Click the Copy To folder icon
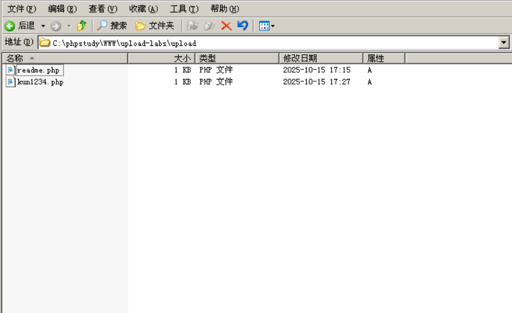The image size is (512, 313). pyautogui.click(x=209, y=26)
